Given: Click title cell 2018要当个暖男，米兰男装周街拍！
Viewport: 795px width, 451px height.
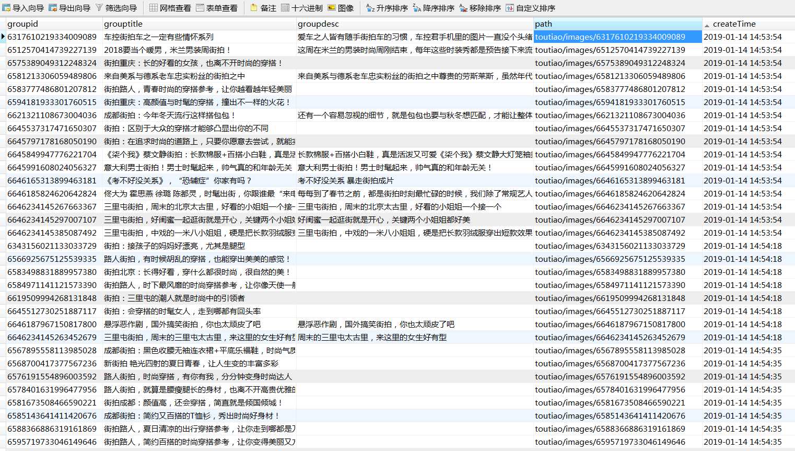Looking at the screenshot, I should [x=199, y=50].
